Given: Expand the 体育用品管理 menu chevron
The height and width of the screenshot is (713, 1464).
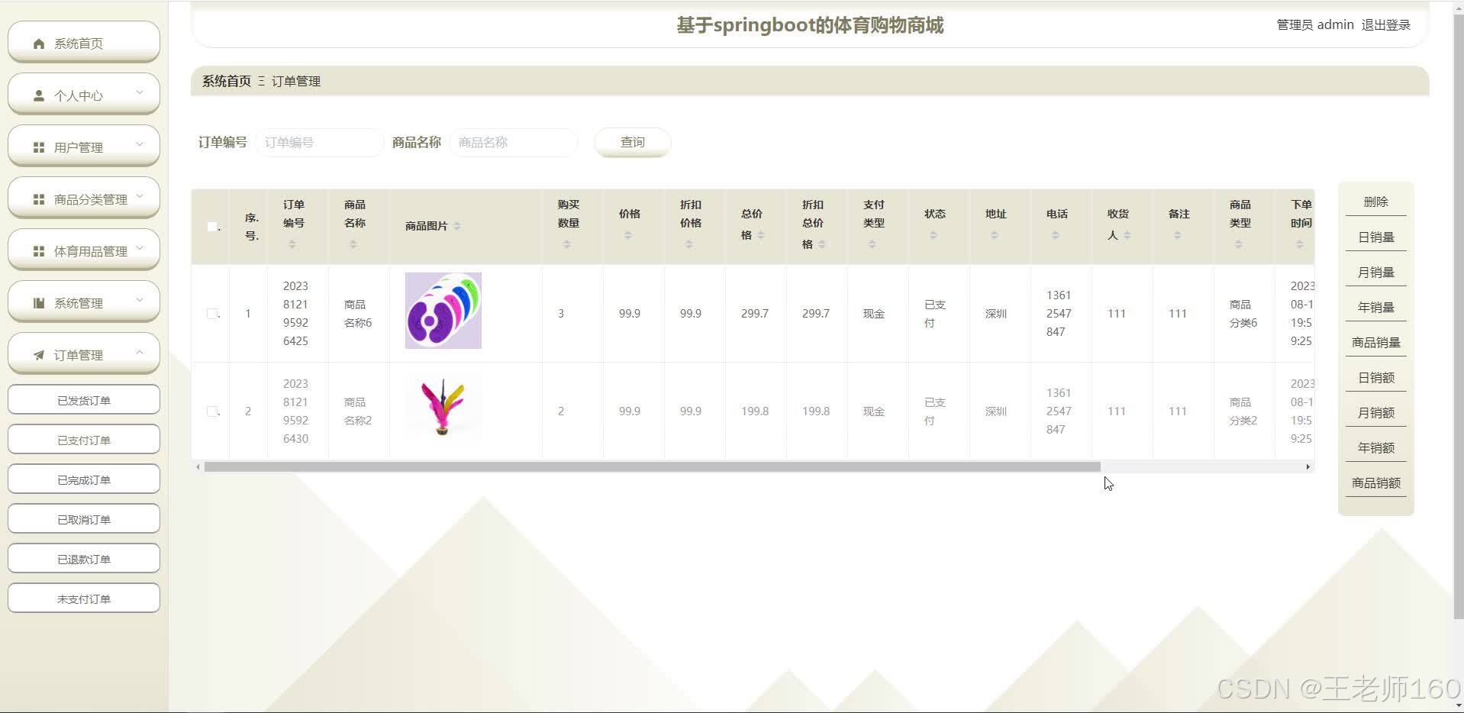Looking at the screenshot, I should [x=140, y=248].
